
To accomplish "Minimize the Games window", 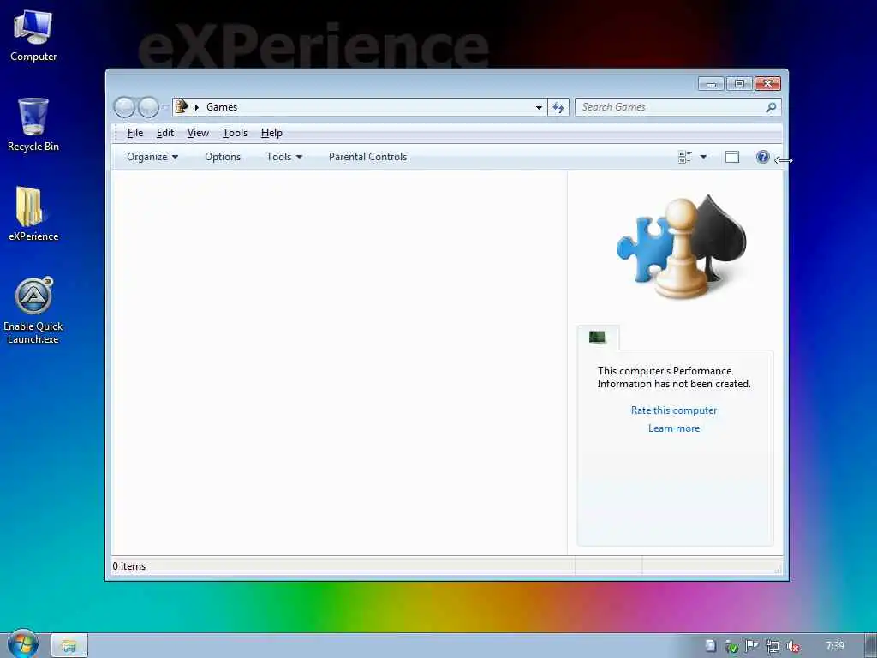I will click(x=711, y=84).
